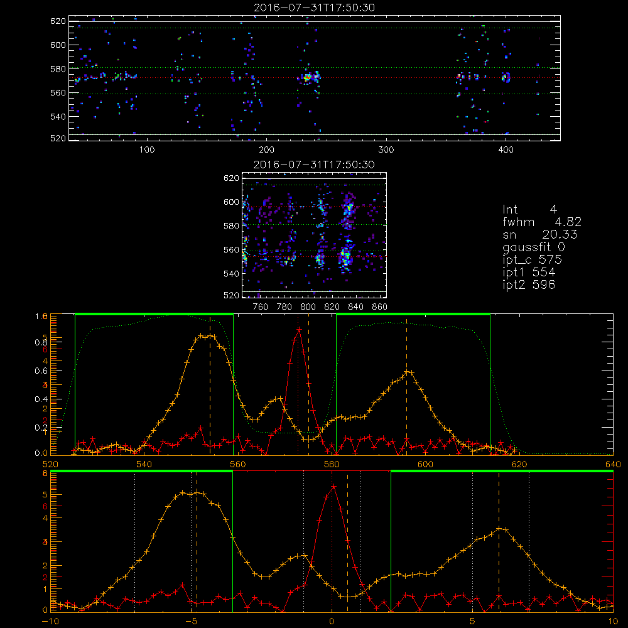This screenshot has width=628, height=628.
Task: Click the white y-axis label 0.4
Action: tap(41, 399)
